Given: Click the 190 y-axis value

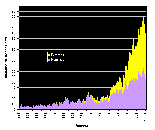Looking at the screenshot, I should pos(13,6).
